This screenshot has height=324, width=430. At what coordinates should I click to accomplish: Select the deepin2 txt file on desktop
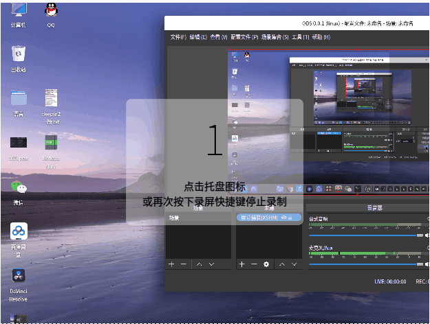[51, 106]
